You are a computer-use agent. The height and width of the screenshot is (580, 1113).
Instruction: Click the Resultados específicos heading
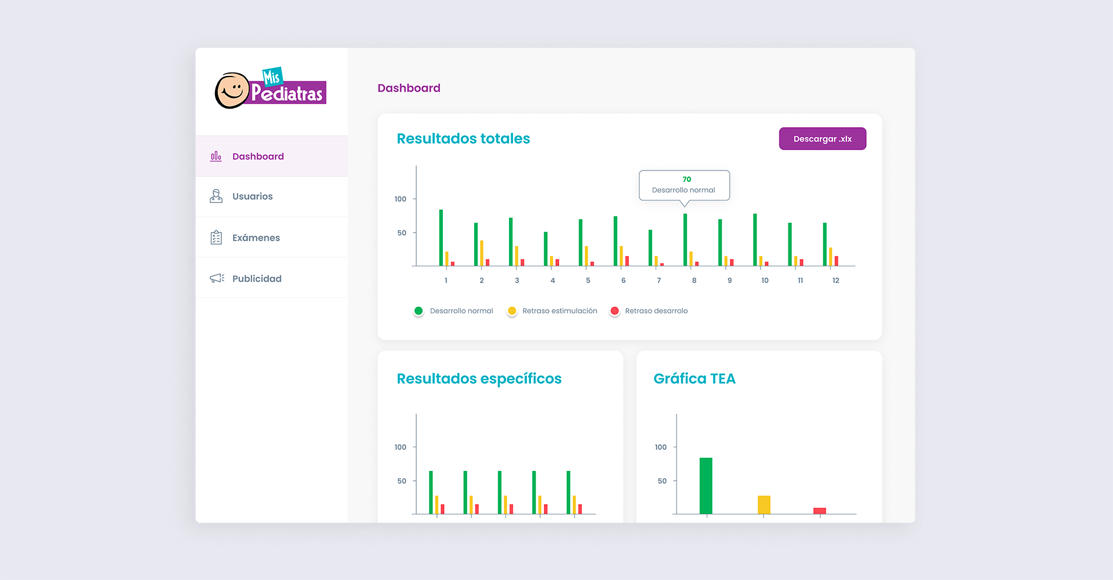[479, 379]
